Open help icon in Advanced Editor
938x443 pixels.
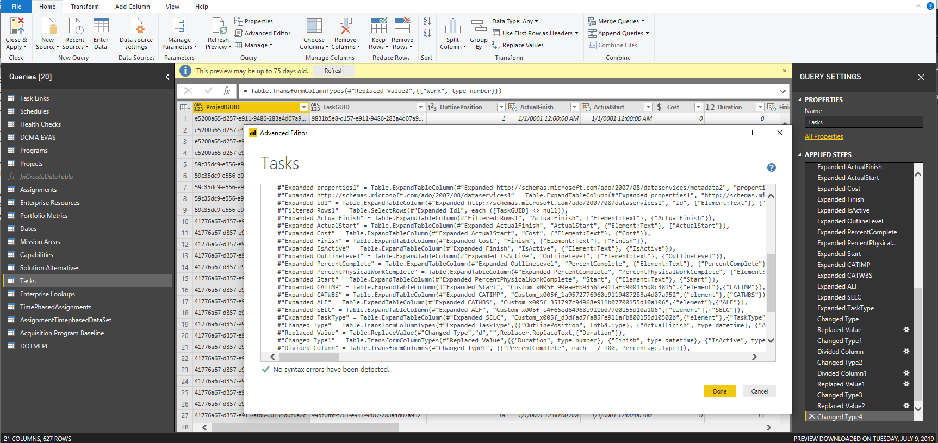[771, 167]
